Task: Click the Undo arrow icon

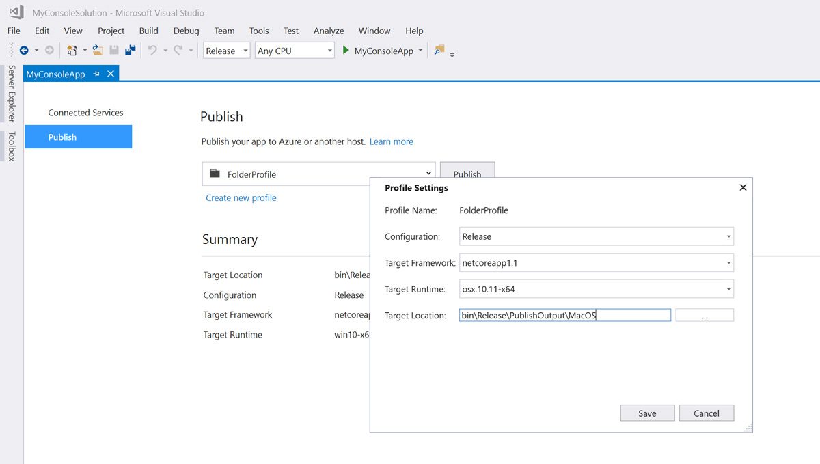Action: [x=152, y=51]
